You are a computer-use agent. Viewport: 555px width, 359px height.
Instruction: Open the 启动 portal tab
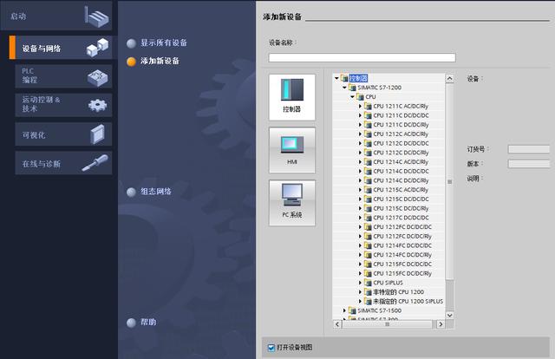[56, 16]
